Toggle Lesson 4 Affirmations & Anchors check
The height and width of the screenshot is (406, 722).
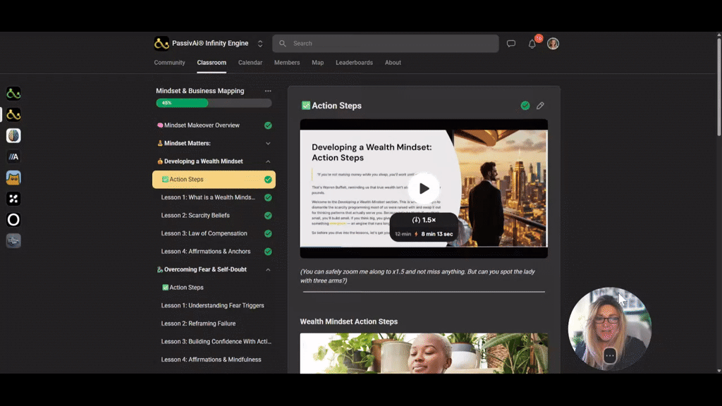(268, 252)
